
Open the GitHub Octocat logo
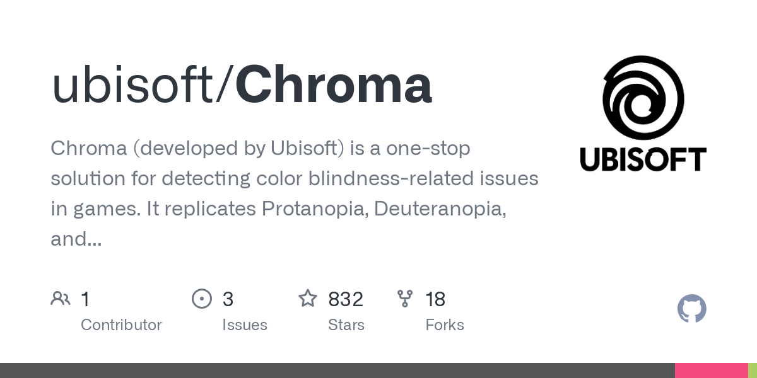point(691,309)
